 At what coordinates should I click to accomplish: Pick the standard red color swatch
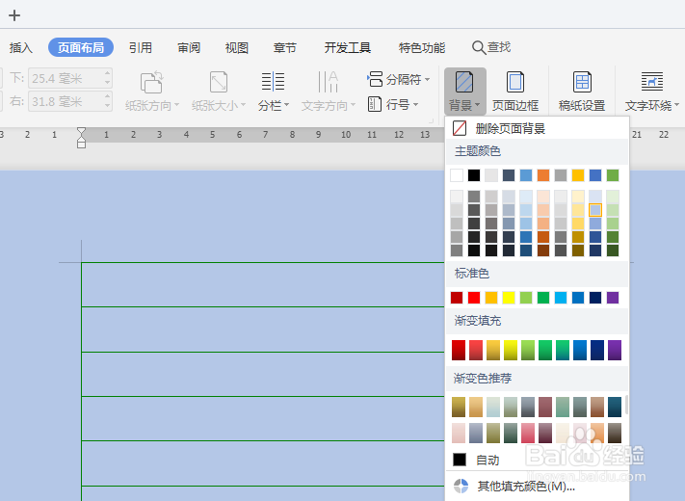pyautogui.click(x=474, y=298)
